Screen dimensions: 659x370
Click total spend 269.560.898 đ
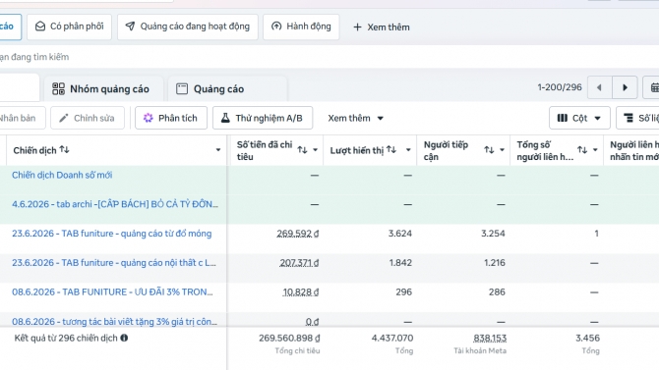tap(289, 339)
